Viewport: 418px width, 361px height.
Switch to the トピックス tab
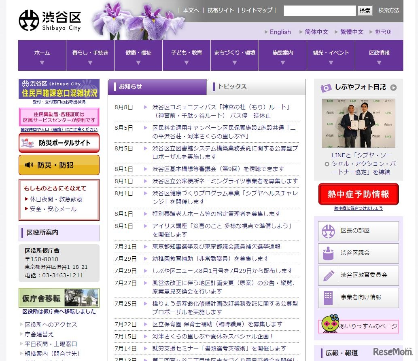point(257,87)
